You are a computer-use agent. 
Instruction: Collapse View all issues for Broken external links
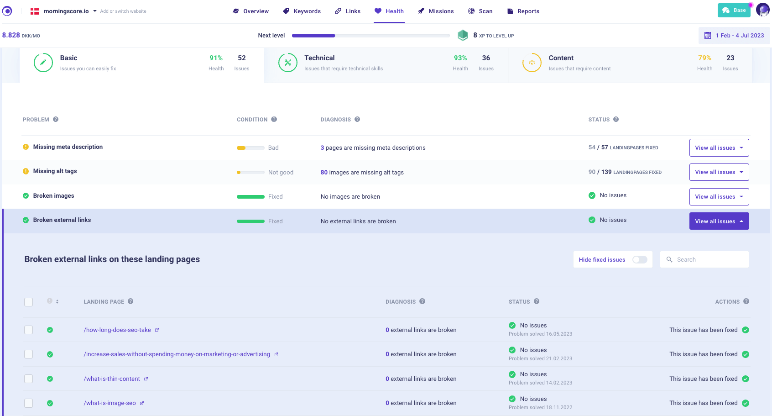(x=719, y=221)
